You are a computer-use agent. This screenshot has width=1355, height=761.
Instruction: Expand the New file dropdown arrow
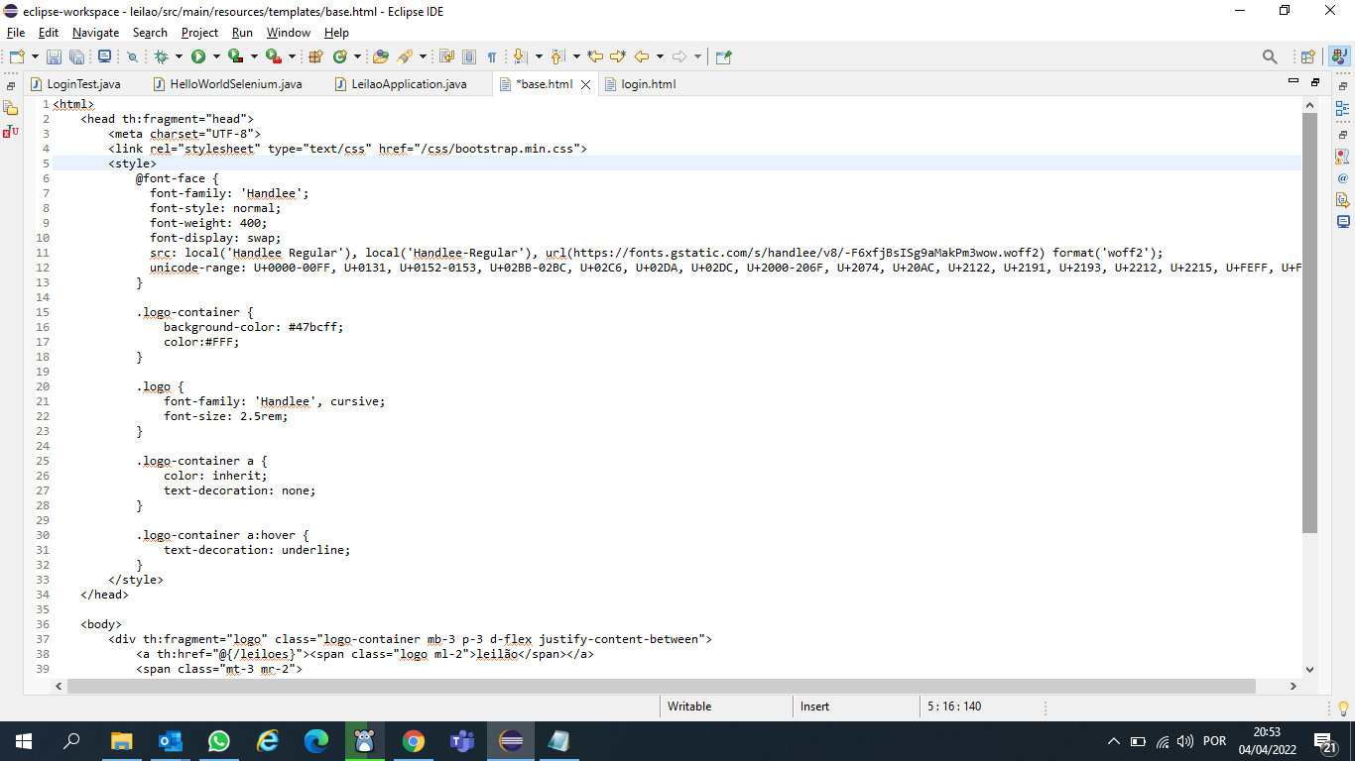click(35, 56)
